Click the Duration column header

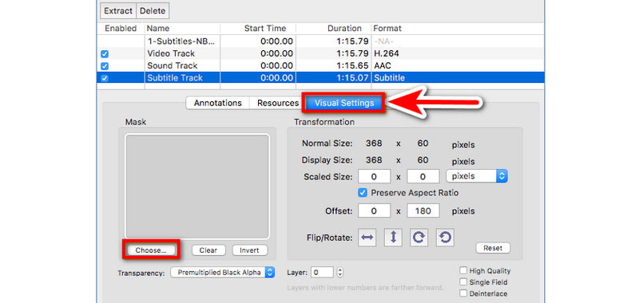click(x=333, y=29)
